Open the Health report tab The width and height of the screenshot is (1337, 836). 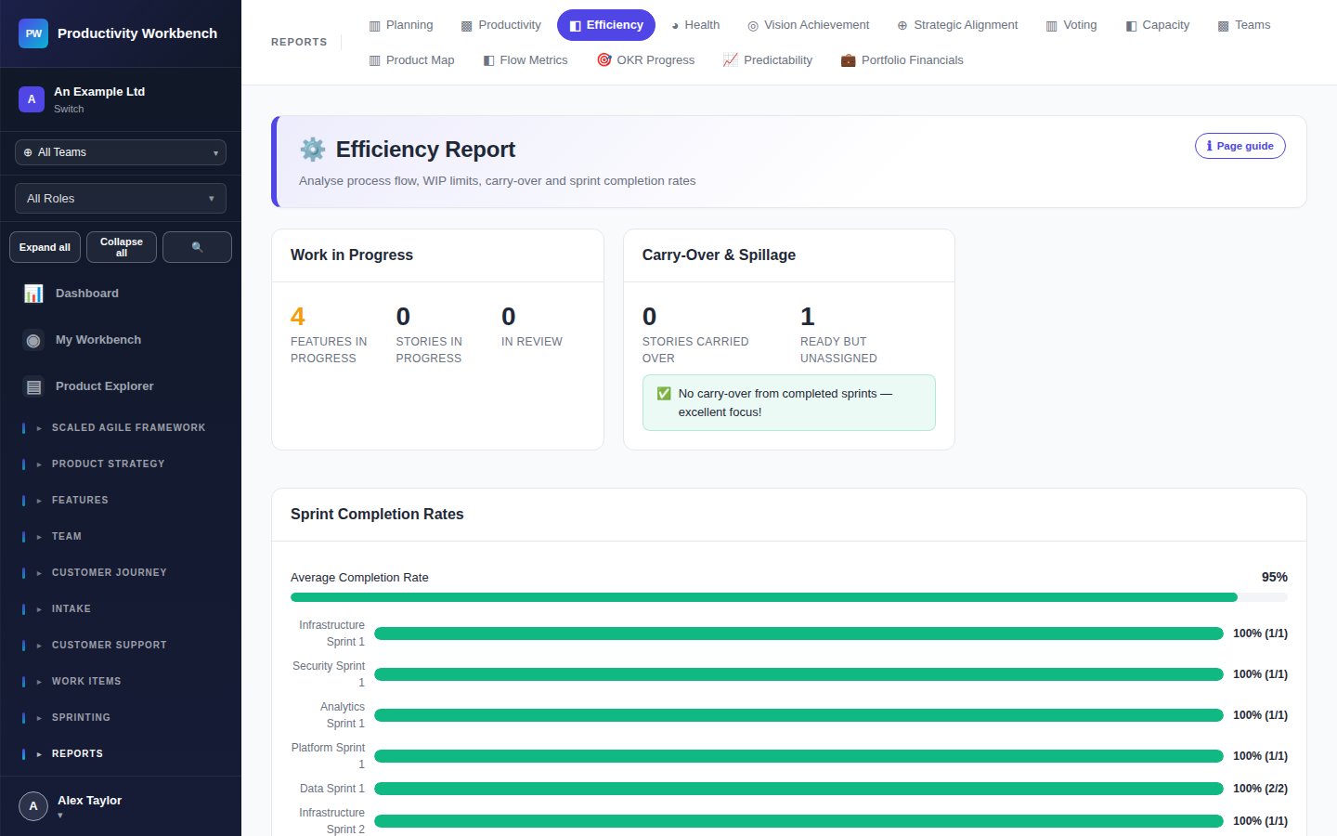click(695, 25)
